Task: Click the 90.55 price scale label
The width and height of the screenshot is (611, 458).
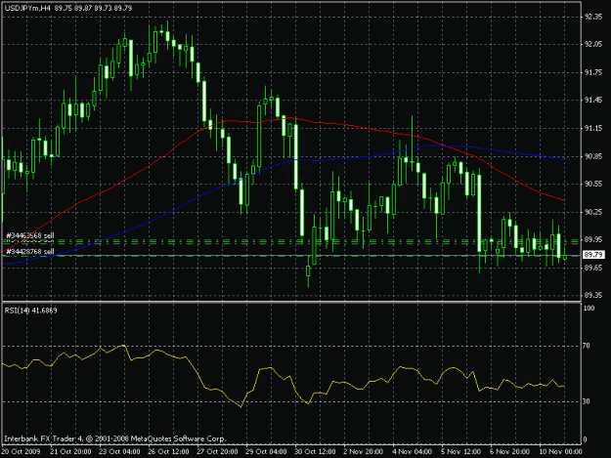Action: tap(593, 184)
